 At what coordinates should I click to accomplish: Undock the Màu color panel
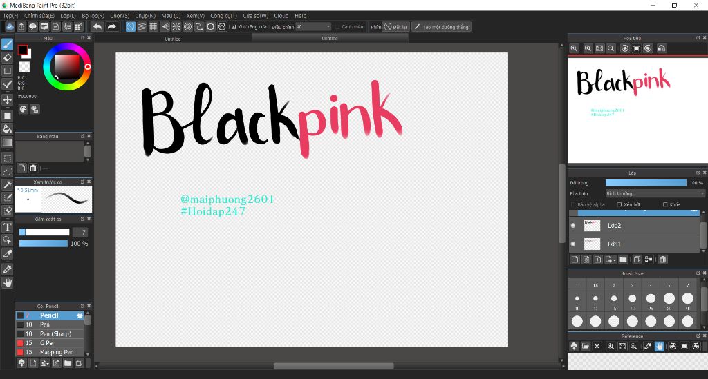click(x=83, y=38)
